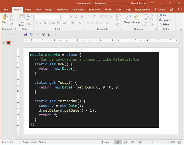Open the Select dropdown in Editing group
The image size is (184, 145).
[166, 25]
